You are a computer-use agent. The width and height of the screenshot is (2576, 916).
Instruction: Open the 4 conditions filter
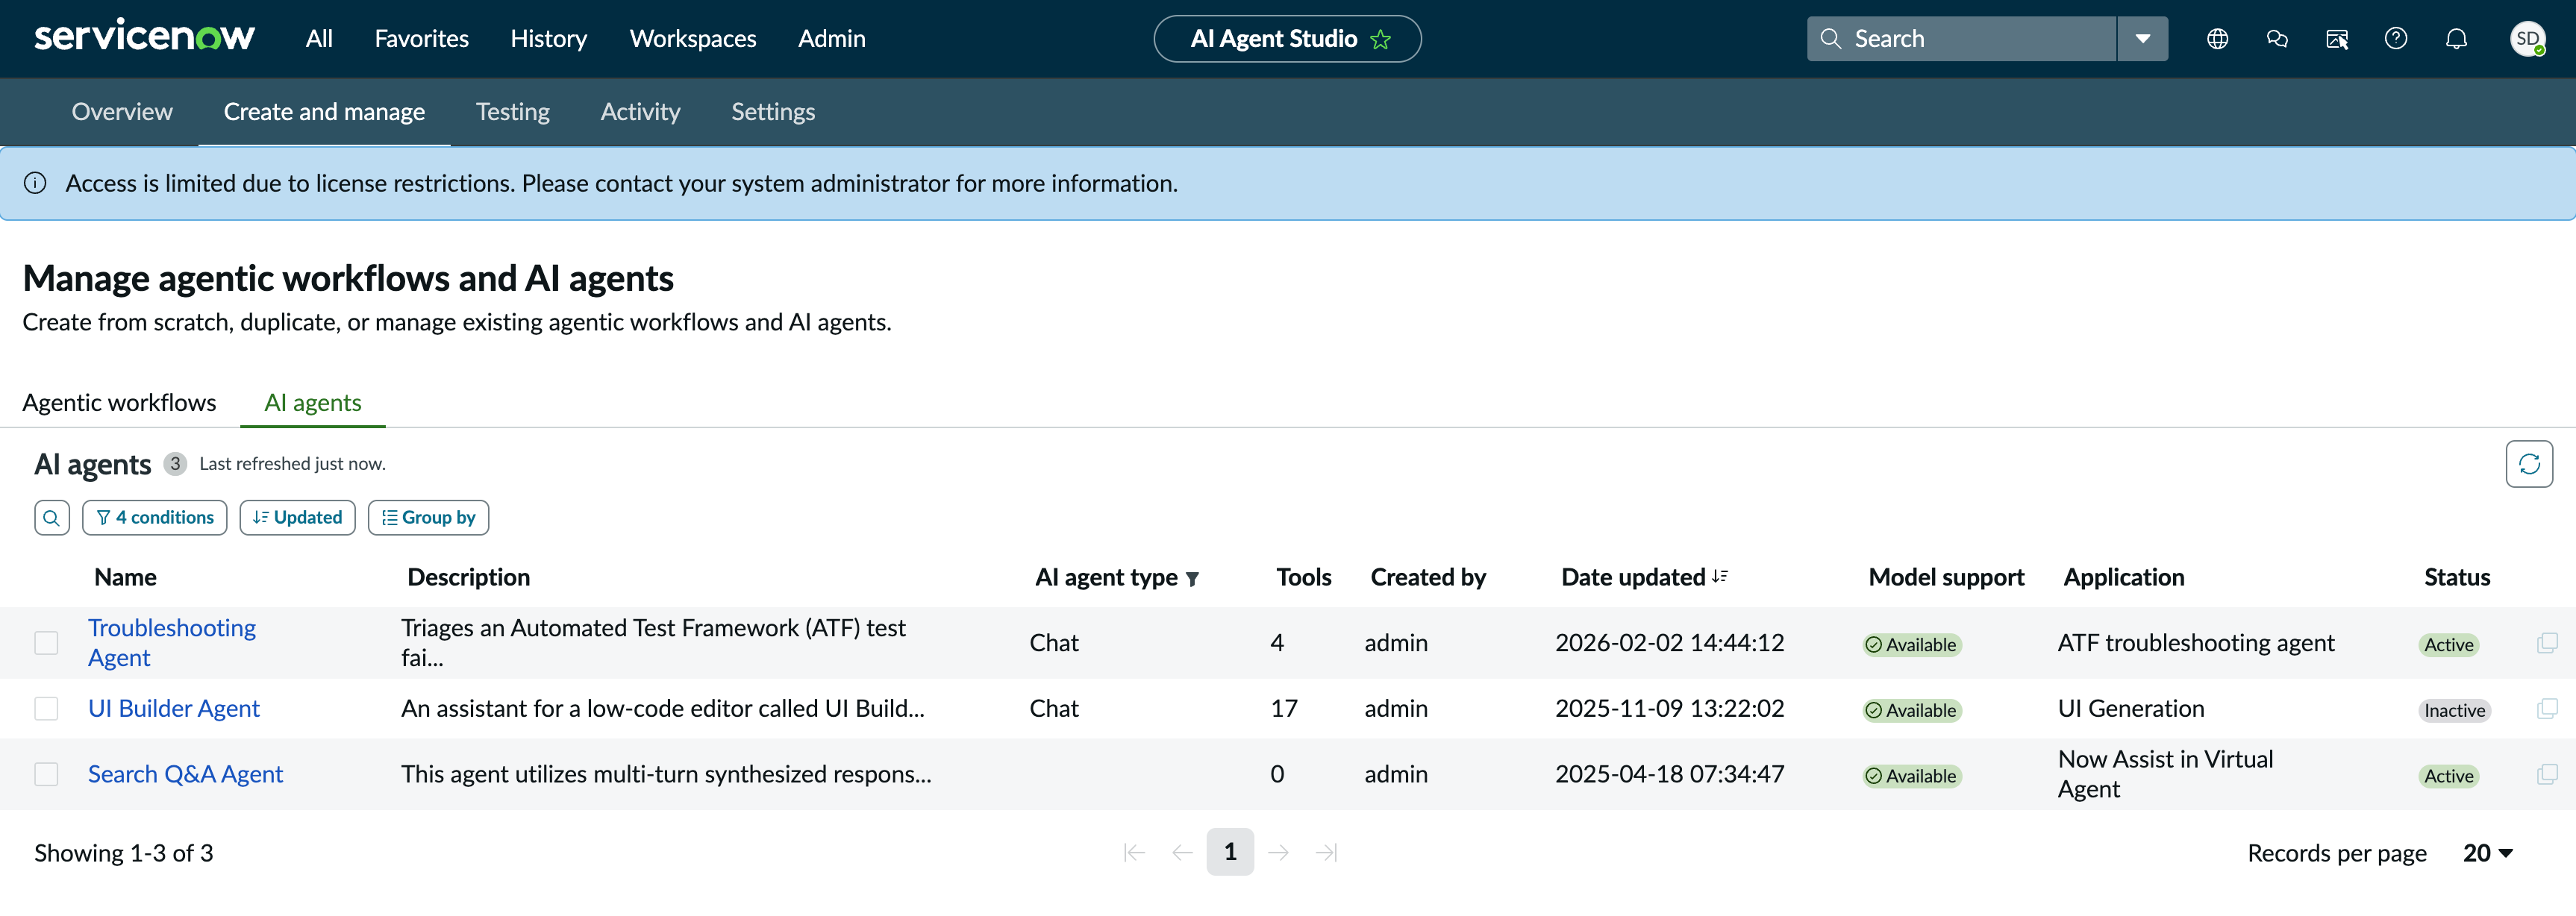point(155,518)
